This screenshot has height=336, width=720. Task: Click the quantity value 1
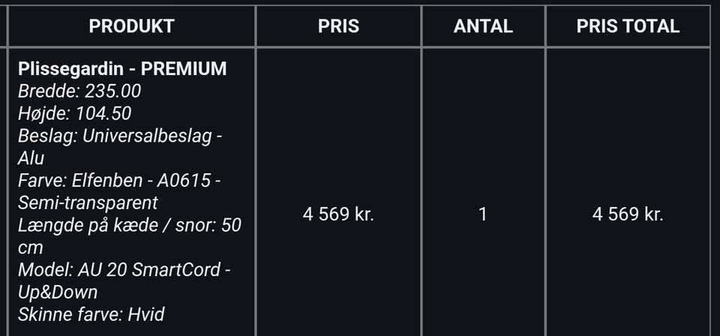tap(482, 214)
